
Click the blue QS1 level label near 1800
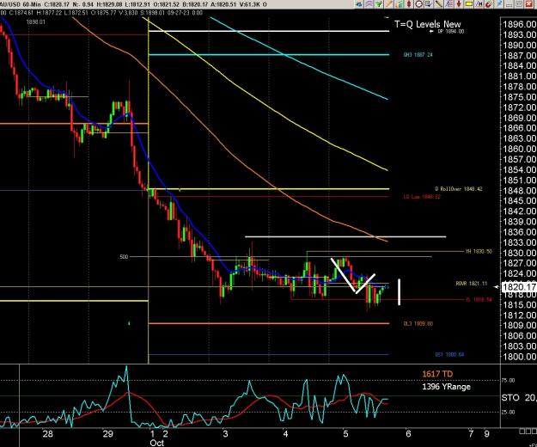449,354
